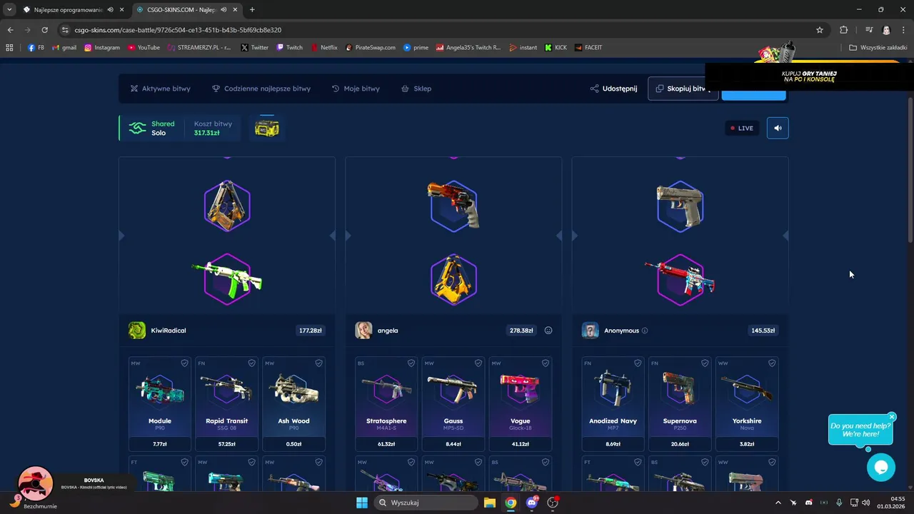The width and height of the screenshot is (914, 514).
Task: Open Discord from the taskbar
Action: 531,503
